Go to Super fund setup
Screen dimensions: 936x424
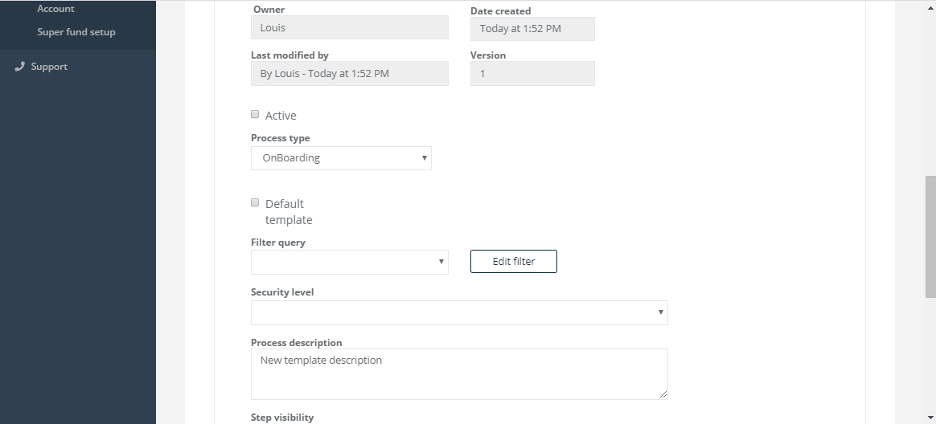(x=76, y=31)
